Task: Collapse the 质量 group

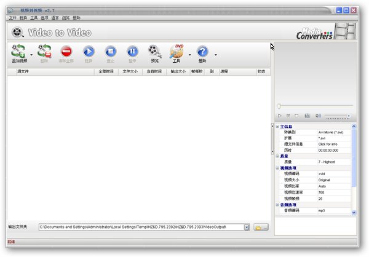Action: click(277, 156)
